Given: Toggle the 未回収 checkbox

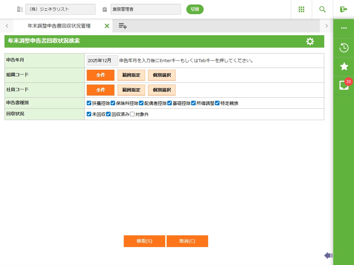Looking at the screenshot, I should click(x=89, y=114).
